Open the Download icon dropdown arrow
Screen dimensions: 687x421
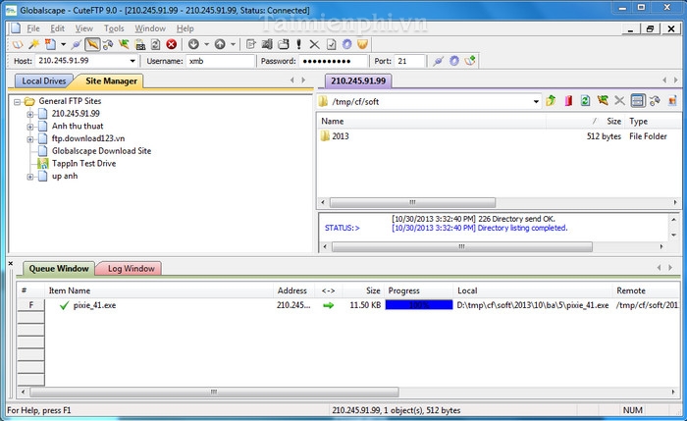tap(206, 44)
